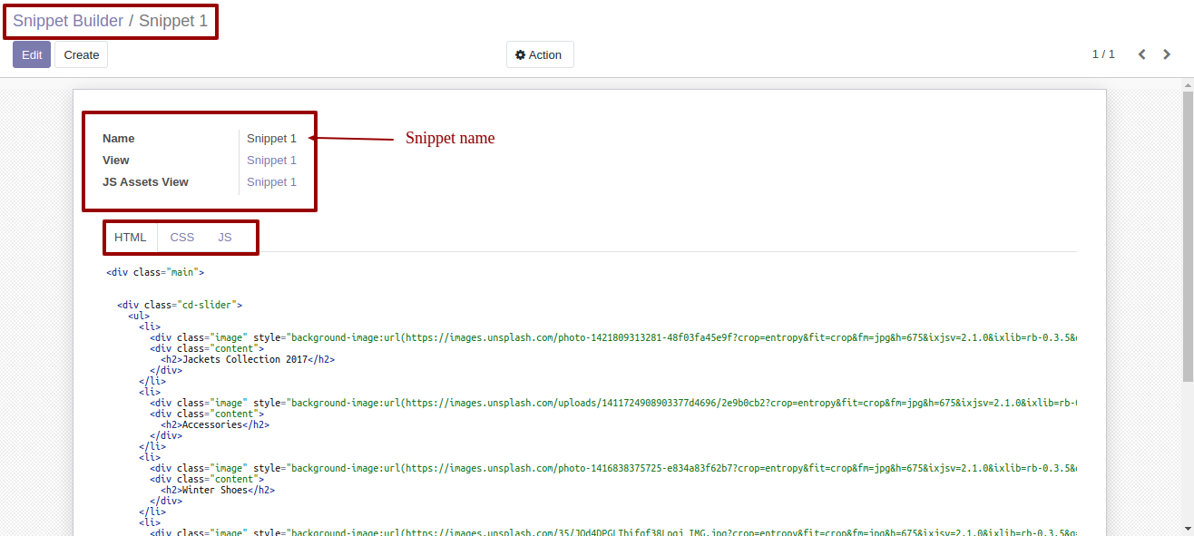Click the Name field value Snippet 1
The height and width of the screenshot is (536, 1194).
pos(271,139)
